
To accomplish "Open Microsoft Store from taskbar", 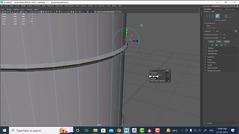I will pos(103,131).
